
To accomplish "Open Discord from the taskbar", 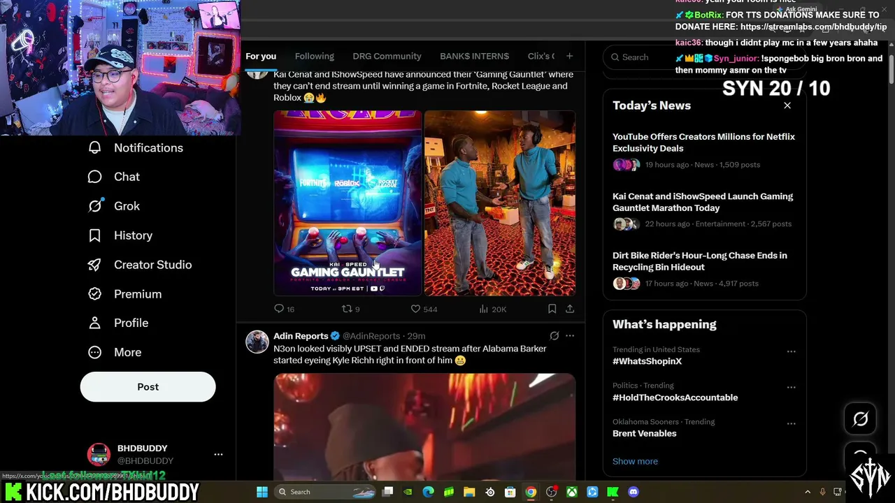I will [633, 492].
